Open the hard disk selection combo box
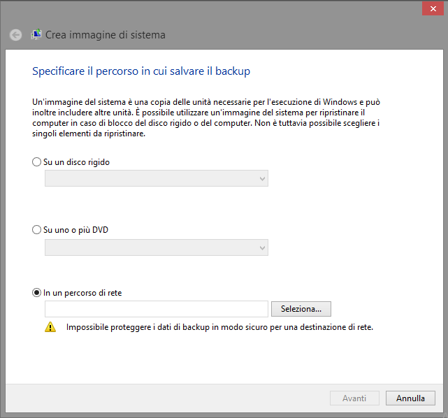 156,179
